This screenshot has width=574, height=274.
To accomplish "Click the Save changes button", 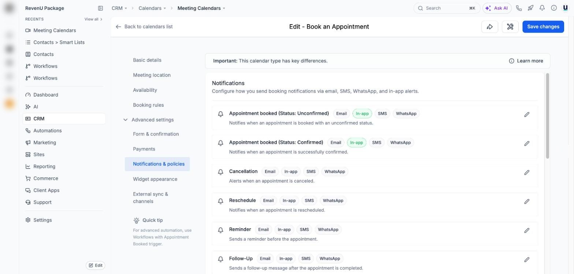I will pos(543,27).
